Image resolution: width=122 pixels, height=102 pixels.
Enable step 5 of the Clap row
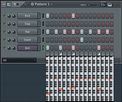click(x=65, y=24)
